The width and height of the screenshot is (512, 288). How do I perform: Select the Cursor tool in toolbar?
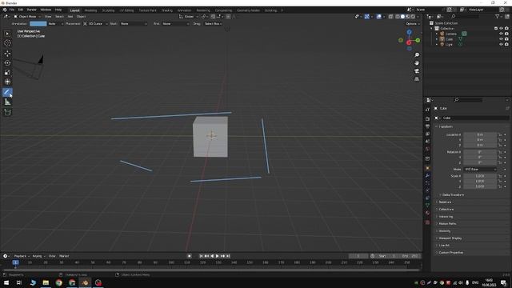[7, 42]
